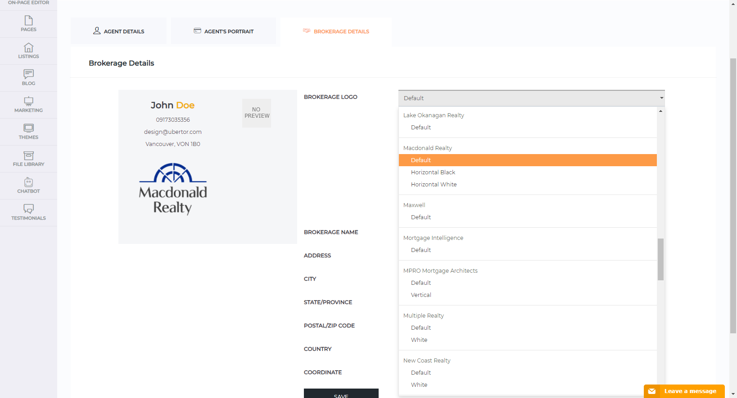Open the Listings house icon

coord(28,47)
